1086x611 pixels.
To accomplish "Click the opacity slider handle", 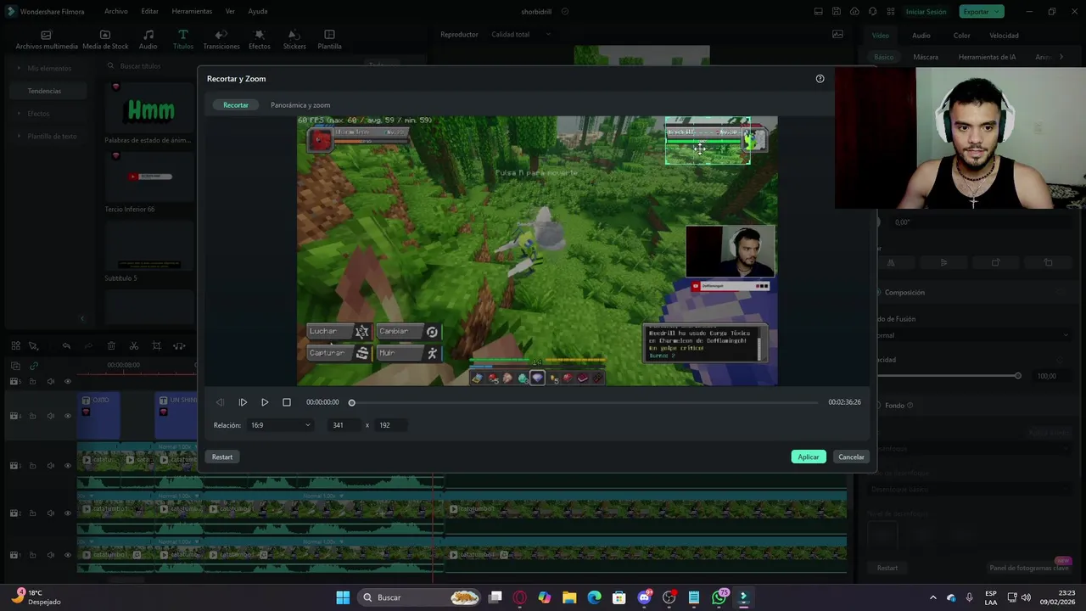I will (x=1018, y=376).
